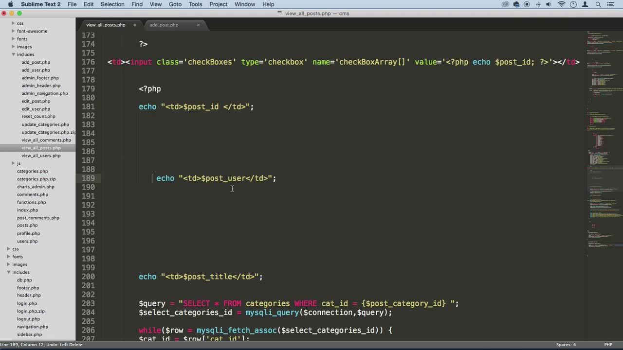This screenshot has width=623, height=350.
Task: Open admin_footer.php in the sidebar
Action: (x=40, y=78)
